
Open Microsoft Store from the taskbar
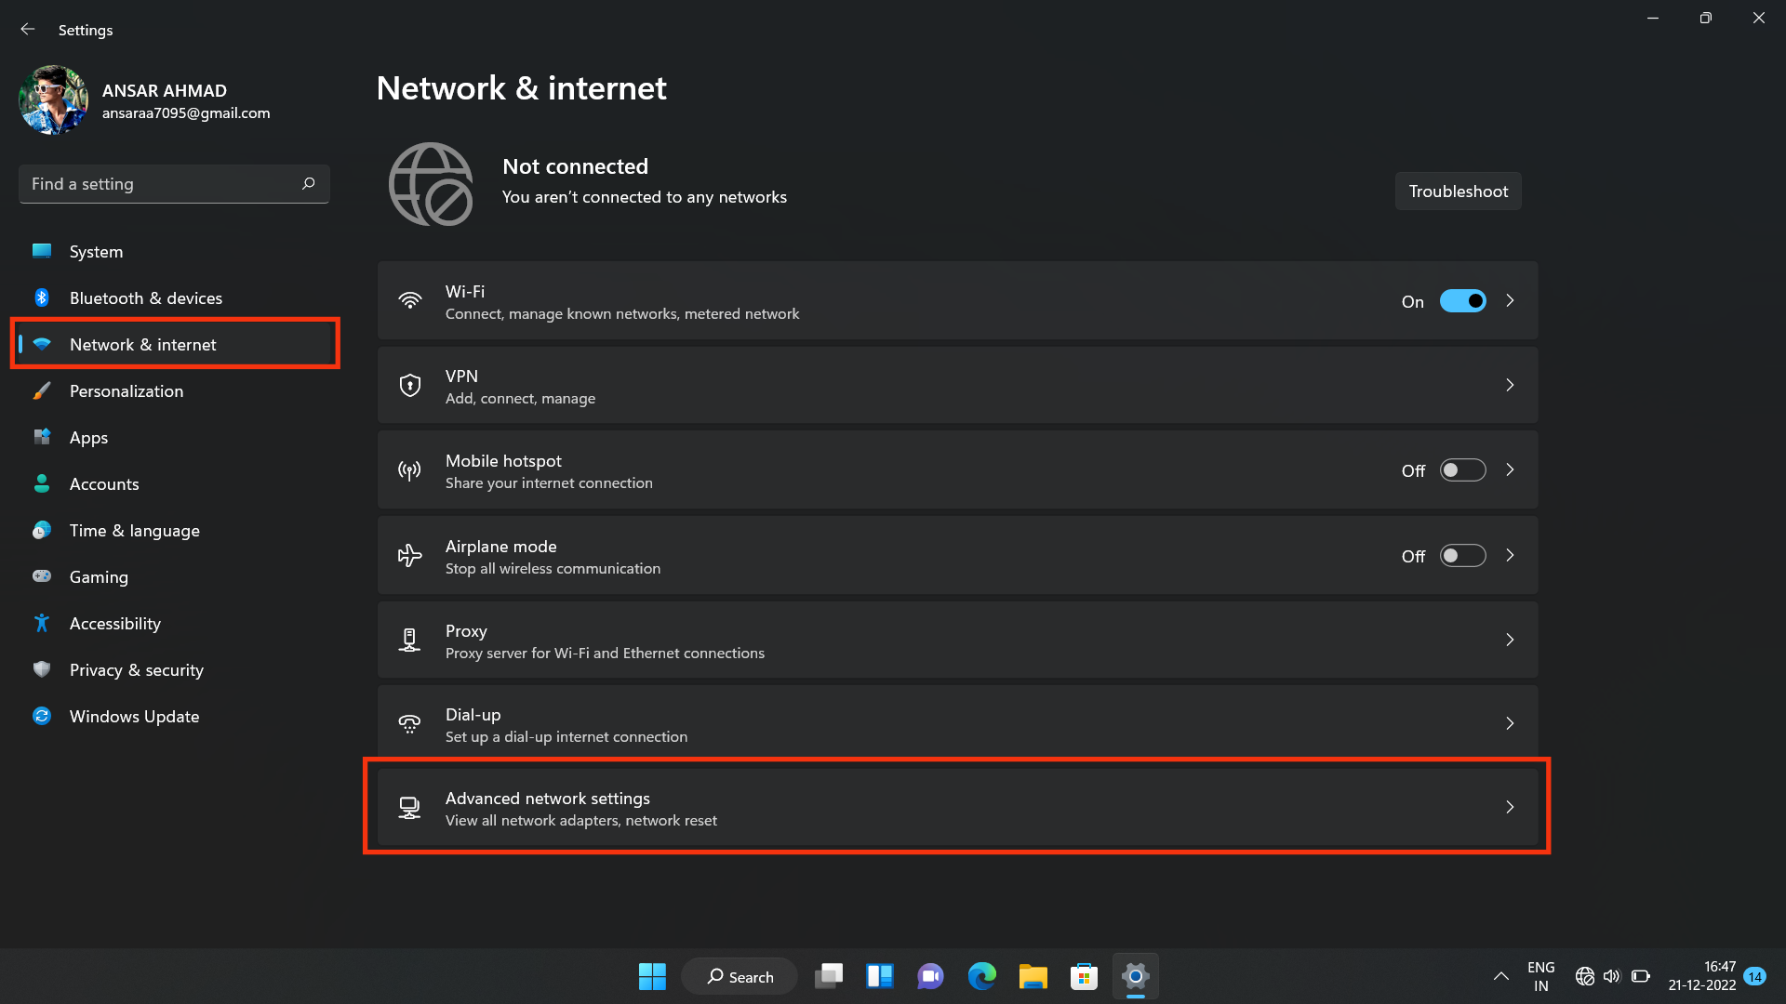coord(1084,976)
